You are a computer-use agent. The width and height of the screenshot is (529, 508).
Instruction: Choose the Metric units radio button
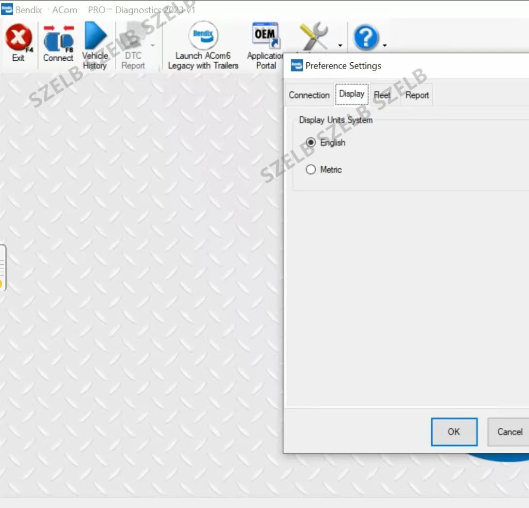pos(311,169)
